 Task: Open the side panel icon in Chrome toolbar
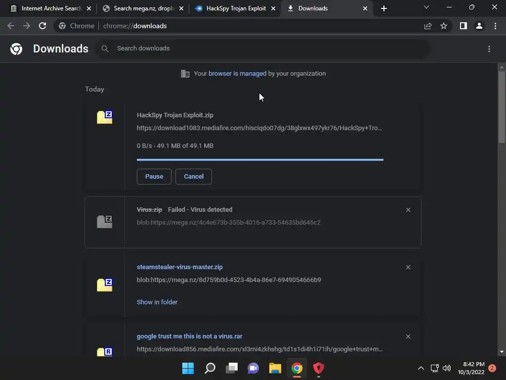464,26
